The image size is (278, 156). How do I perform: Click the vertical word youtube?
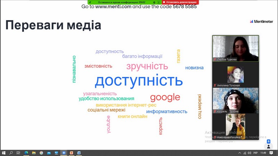(108, 124)
